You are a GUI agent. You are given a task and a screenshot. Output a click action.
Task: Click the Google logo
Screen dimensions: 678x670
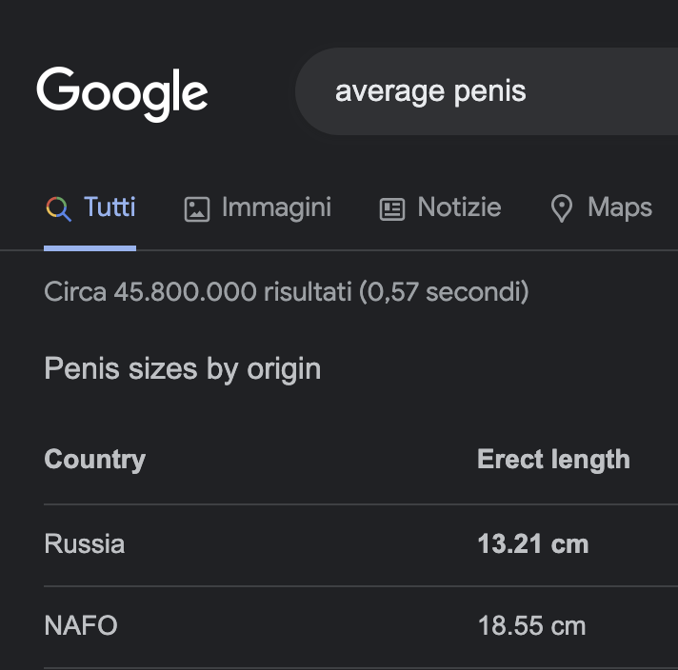[x=122, y=94]
